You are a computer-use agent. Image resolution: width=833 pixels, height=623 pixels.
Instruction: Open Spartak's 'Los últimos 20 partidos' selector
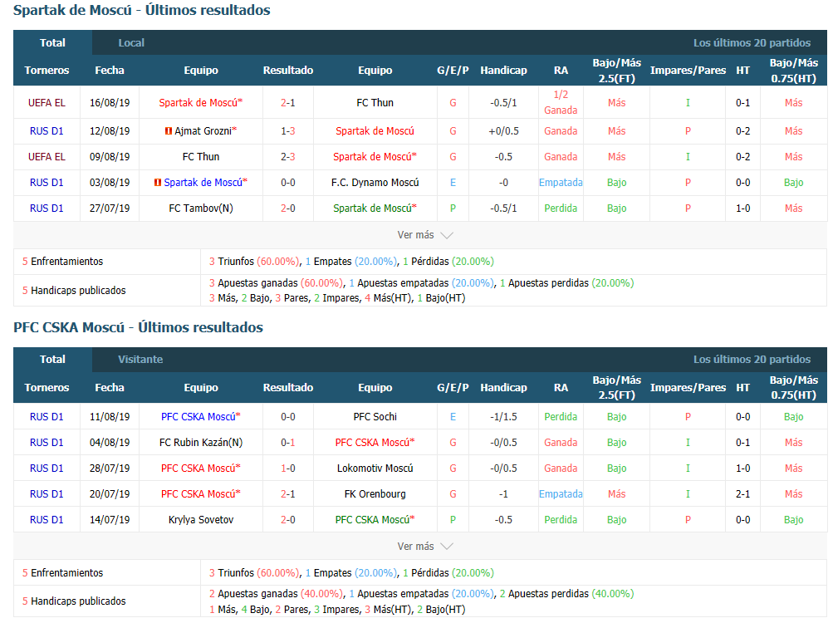(752, 43)
